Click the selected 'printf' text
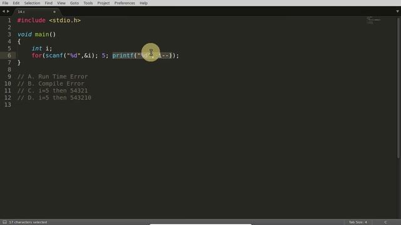The image size is (401, 225). tap(123, 56)
